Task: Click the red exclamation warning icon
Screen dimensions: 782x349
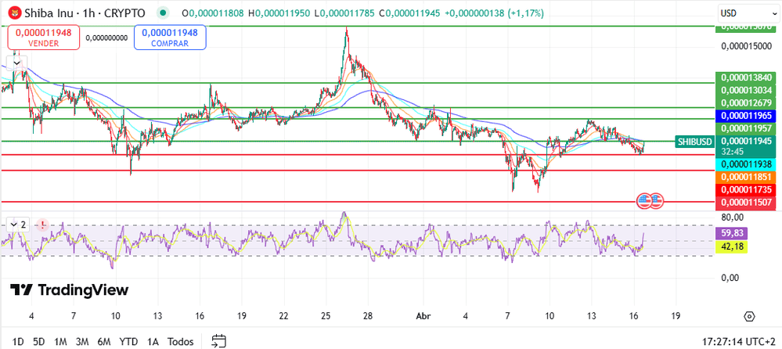Action: point(43,225)
